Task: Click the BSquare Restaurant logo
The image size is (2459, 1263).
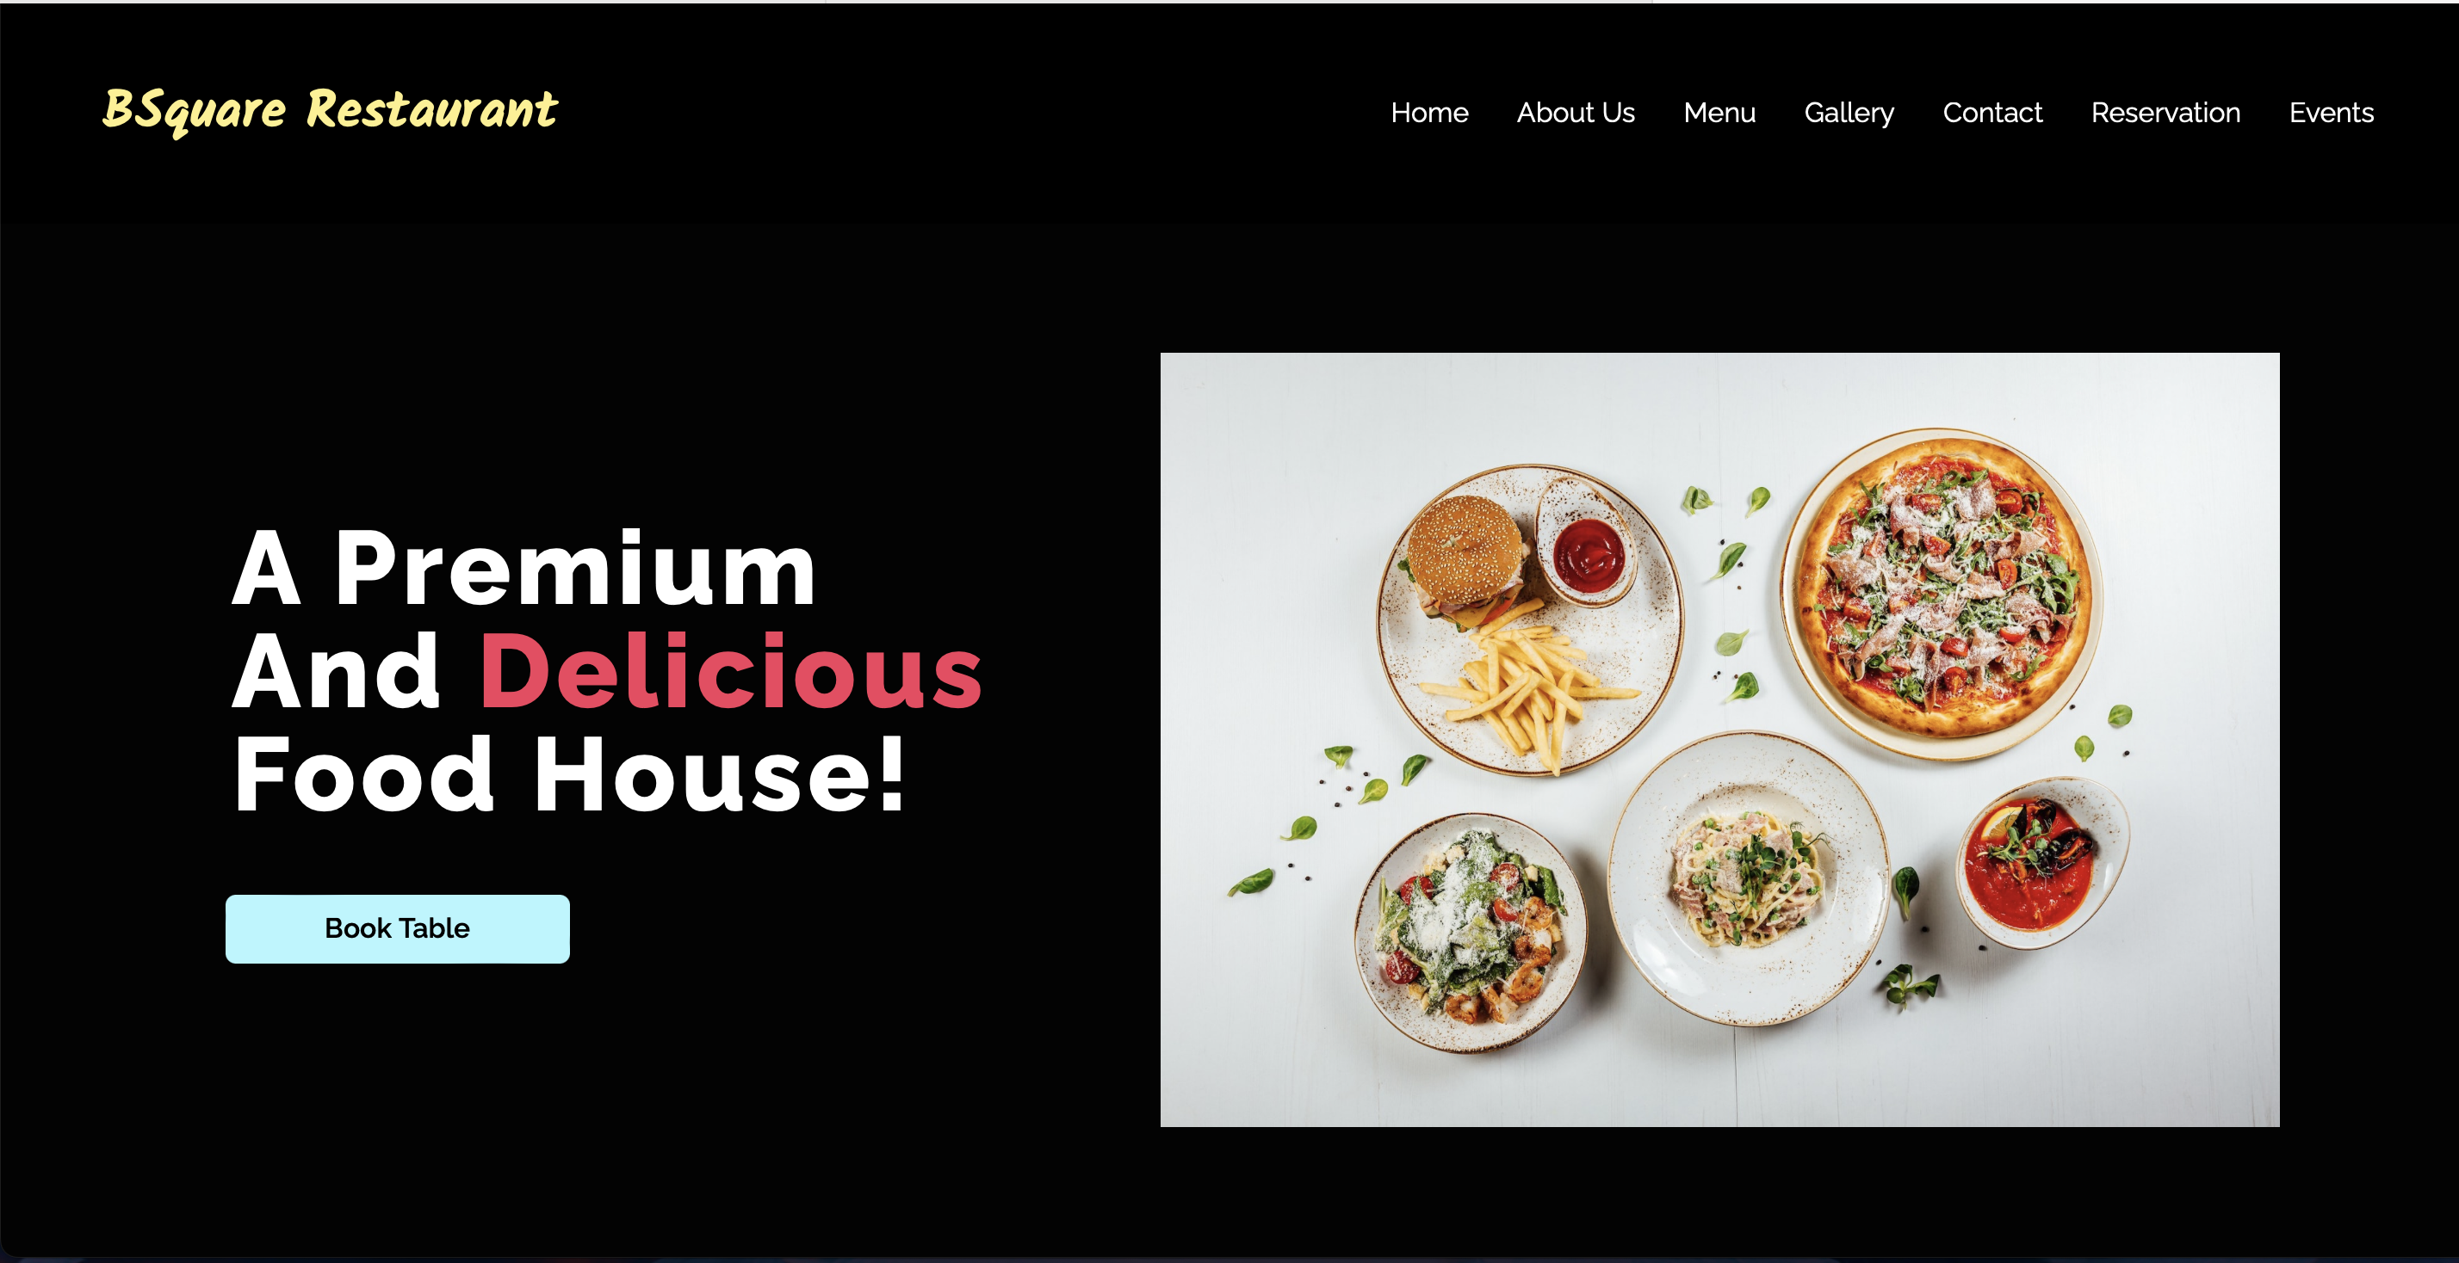Action: 329,111
